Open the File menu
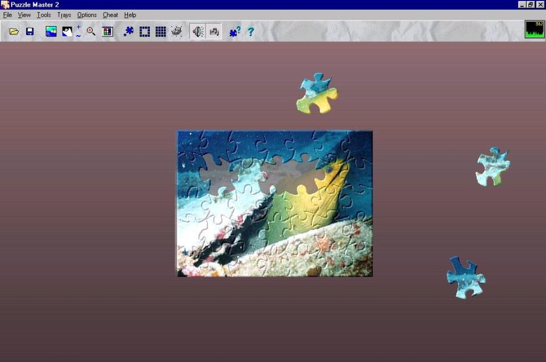This screenshot has height=362, width=546. click(x=7, y=15)
